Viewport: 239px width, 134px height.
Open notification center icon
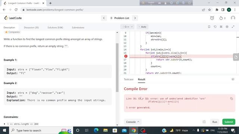[x=233, y=130]
